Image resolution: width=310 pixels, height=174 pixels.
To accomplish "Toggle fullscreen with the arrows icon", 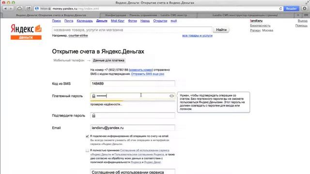I will point(307,2).
